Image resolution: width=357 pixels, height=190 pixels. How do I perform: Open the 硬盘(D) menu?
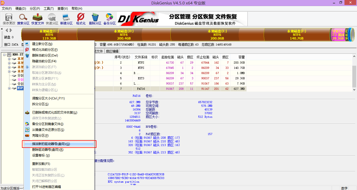tap(21, 9)
